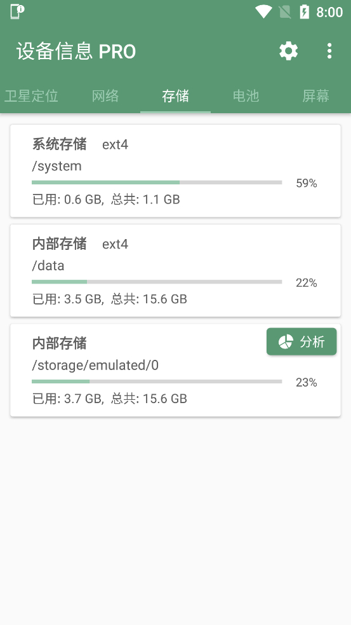Image resolution: width=351 pixels, height=625 pixels.
Task: Tap the device notification icon in status bar
Action: 17,11
